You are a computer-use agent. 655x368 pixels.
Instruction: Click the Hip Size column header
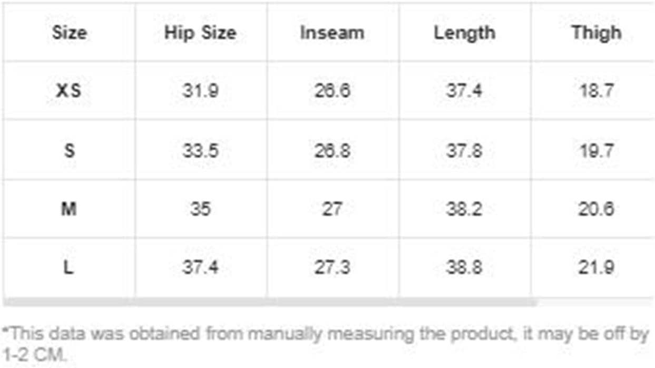[200, 33]
